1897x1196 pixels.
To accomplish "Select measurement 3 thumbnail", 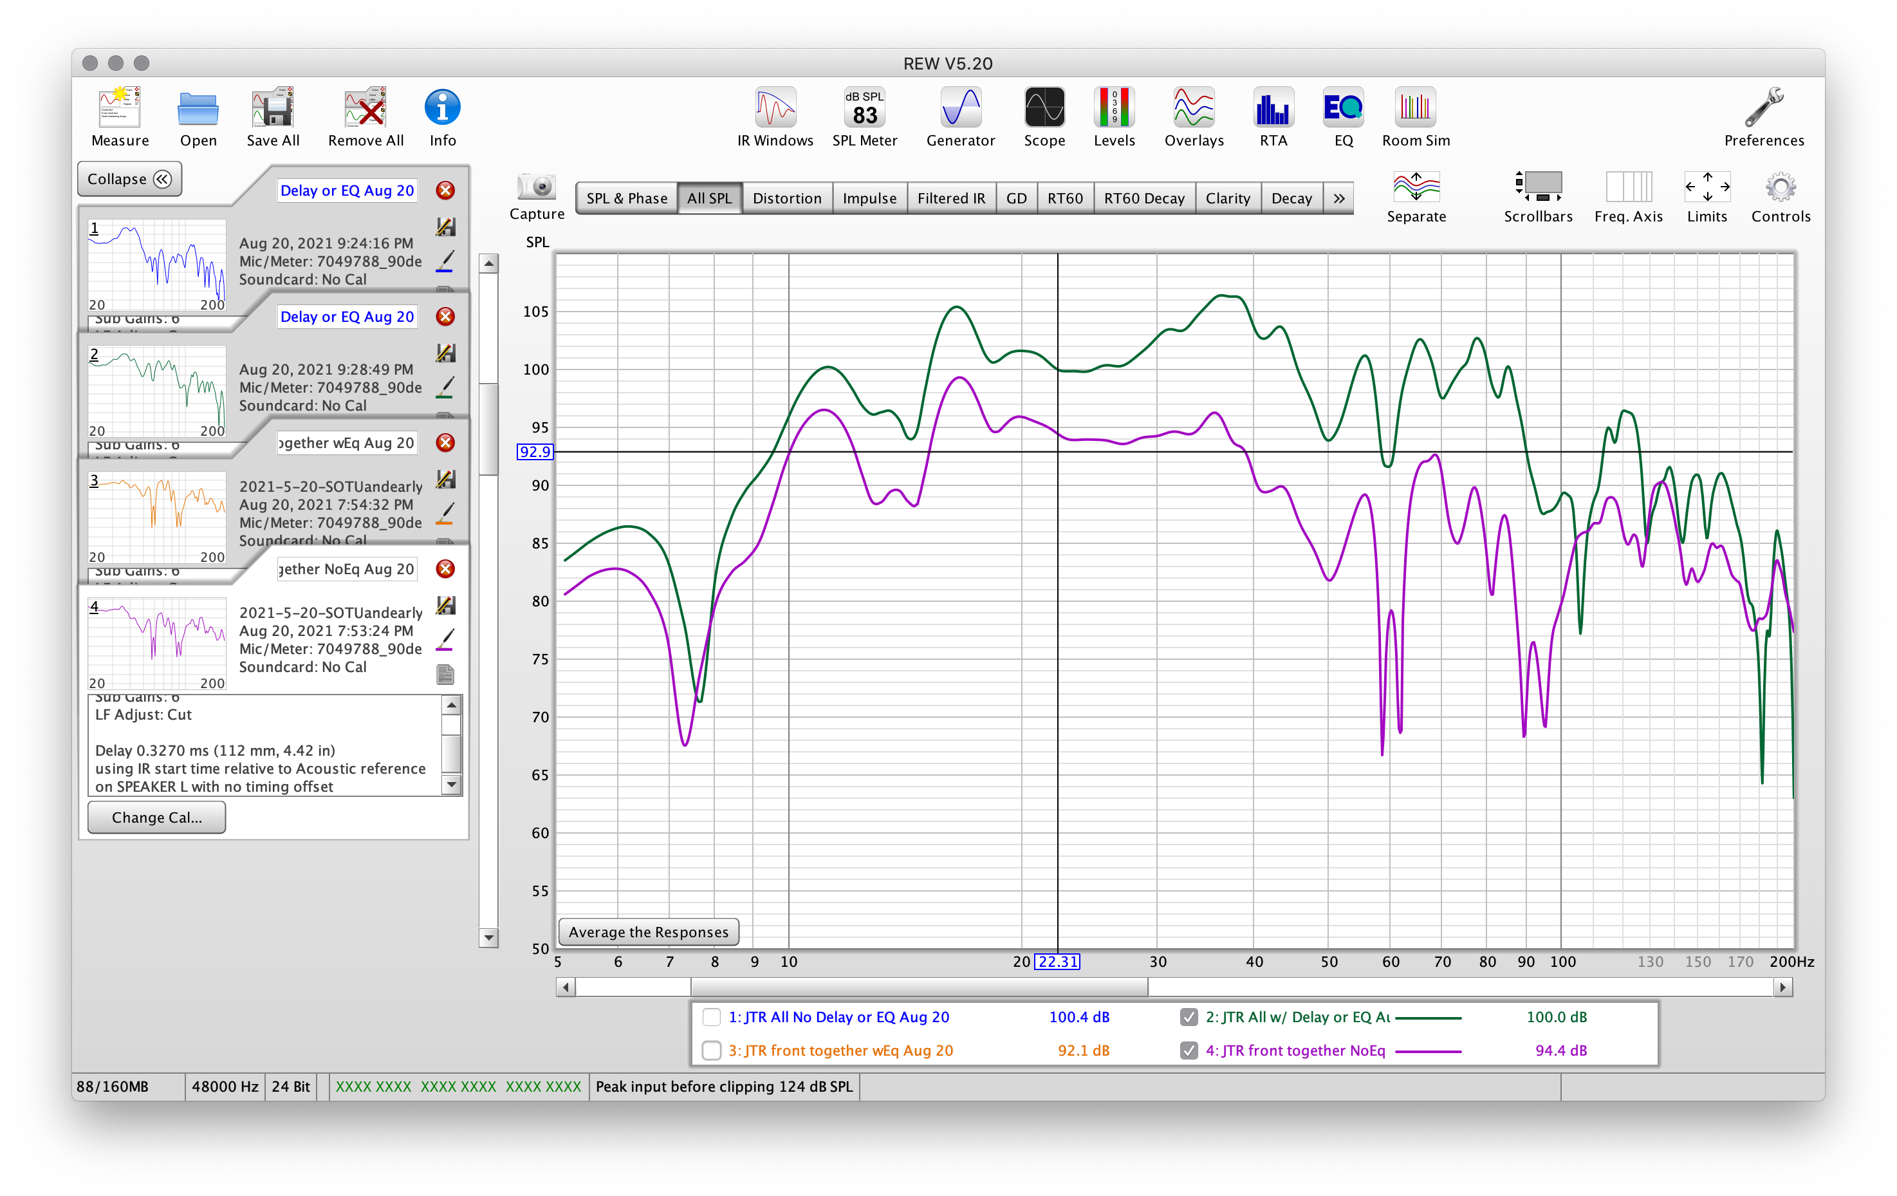I will click(x=157, y=518).
